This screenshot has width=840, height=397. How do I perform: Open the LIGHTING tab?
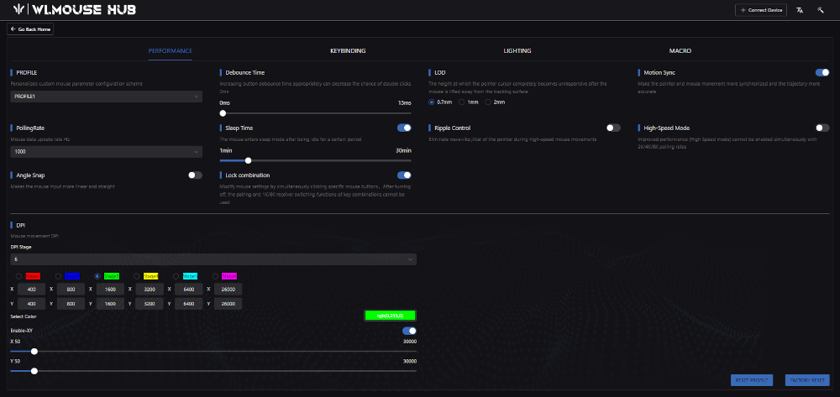(x=517, y=50)
